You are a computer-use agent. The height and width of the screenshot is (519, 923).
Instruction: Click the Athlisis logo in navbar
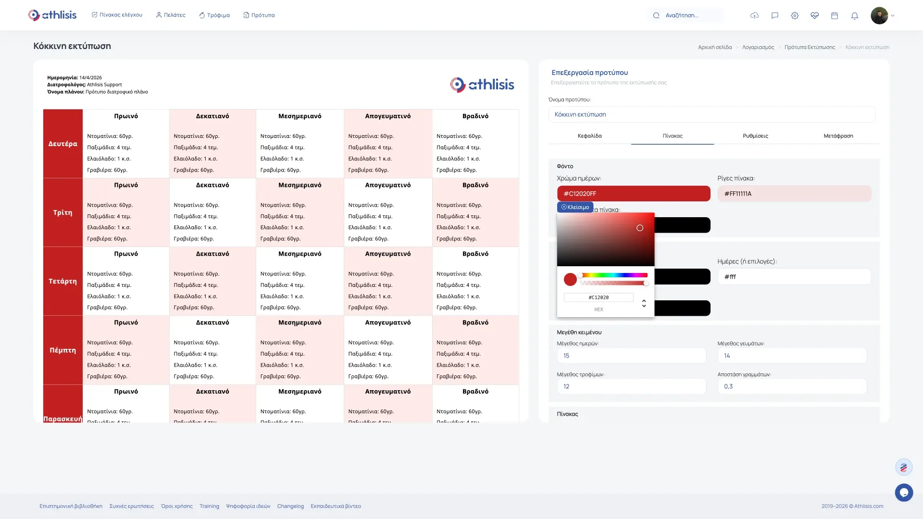click(x=52, y=15)
